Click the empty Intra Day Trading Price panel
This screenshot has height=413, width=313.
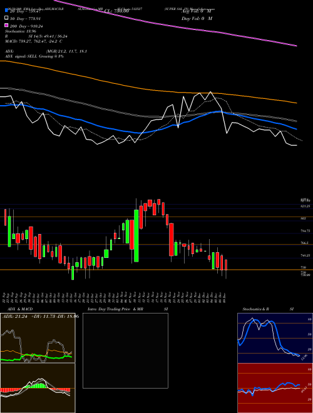click(x=125, y=350)
